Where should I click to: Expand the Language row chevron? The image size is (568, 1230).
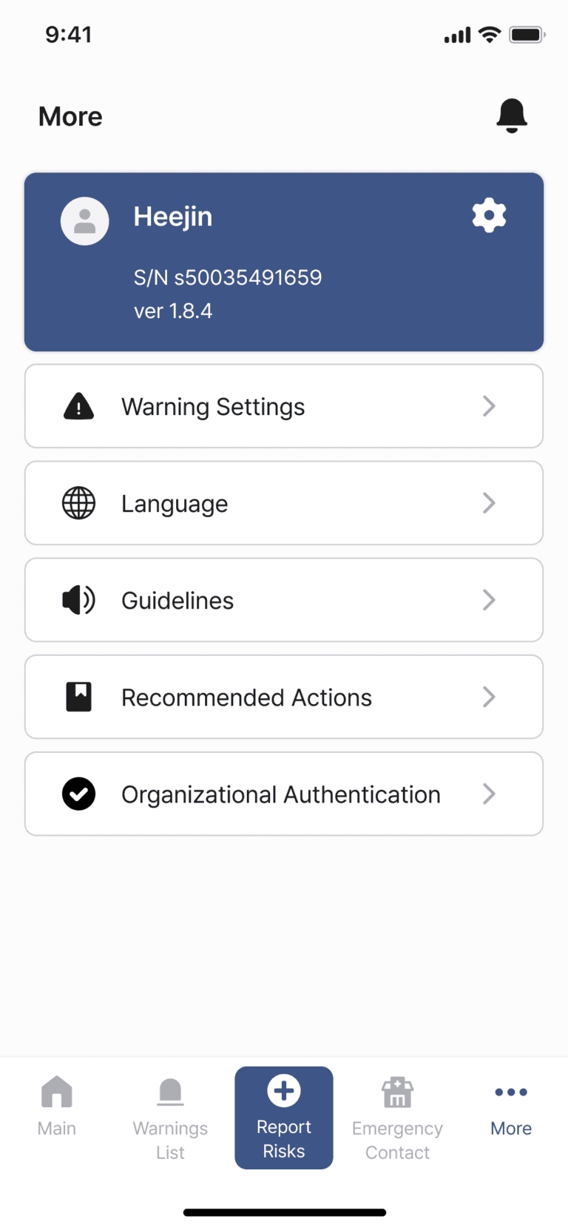tap(489, 503)
